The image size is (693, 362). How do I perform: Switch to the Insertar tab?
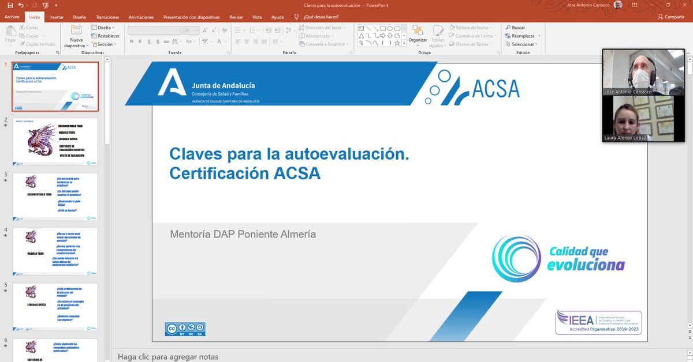[57, 17]
